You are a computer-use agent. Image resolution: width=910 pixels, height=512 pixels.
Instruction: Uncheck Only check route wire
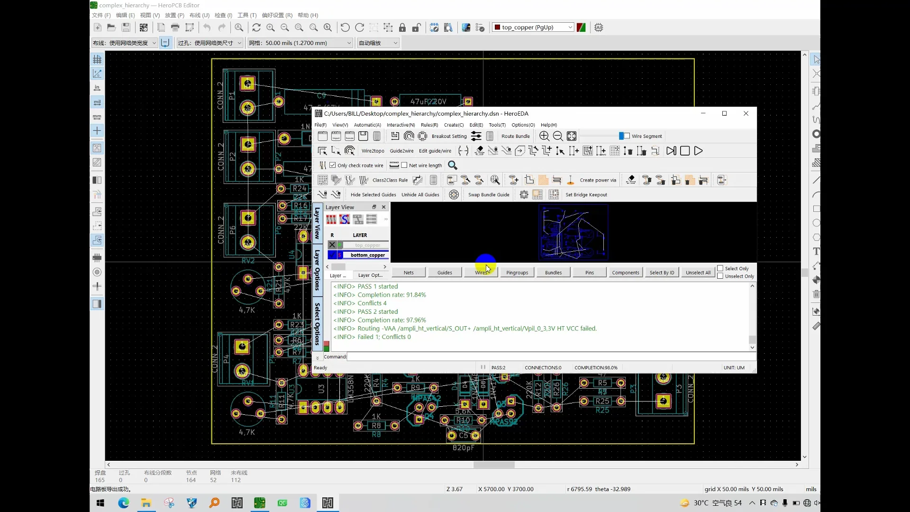(333, 165)
